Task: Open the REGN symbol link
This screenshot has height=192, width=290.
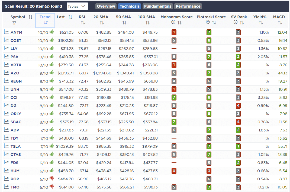Action: 16,81
